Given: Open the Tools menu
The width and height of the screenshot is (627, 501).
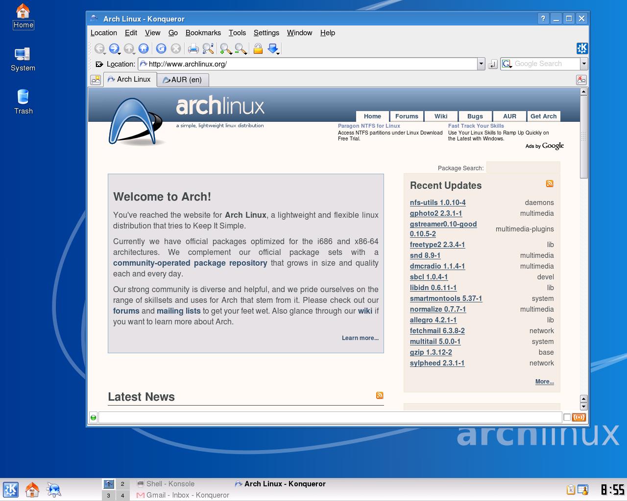Looking at the screenshot, I should click(x=237, y=33).
